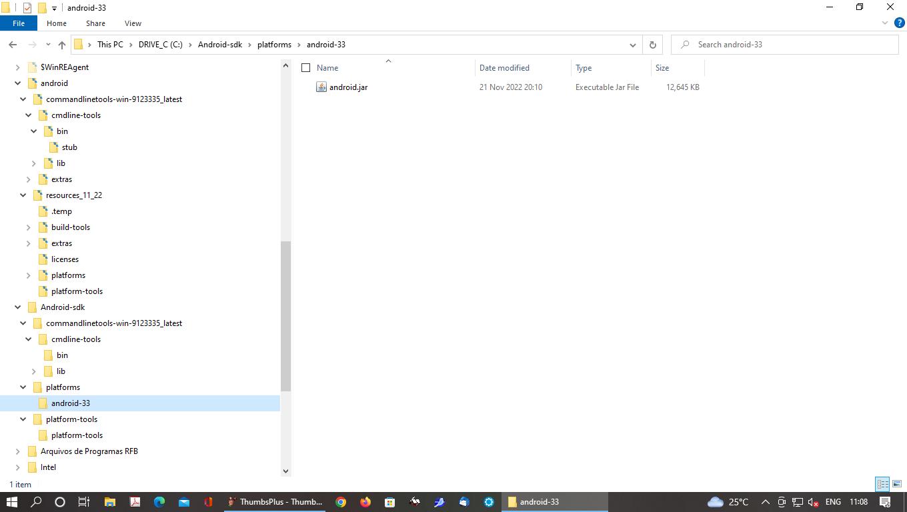Go up one level with the Up arrow
This screenshot has width=907, height=512.
[62, 45]
